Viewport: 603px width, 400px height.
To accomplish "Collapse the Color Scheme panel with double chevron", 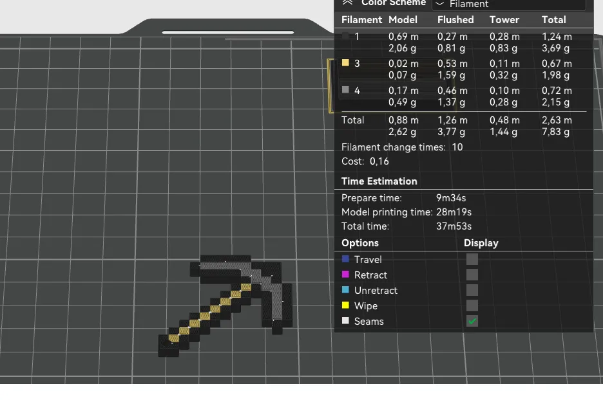I will 348,3.
